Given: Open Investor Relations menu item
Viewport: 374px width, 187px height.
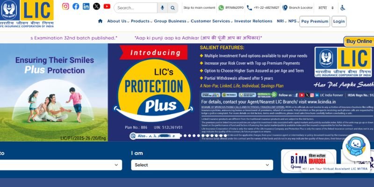Looking at the screenshot, I should (x=253, y=21).
